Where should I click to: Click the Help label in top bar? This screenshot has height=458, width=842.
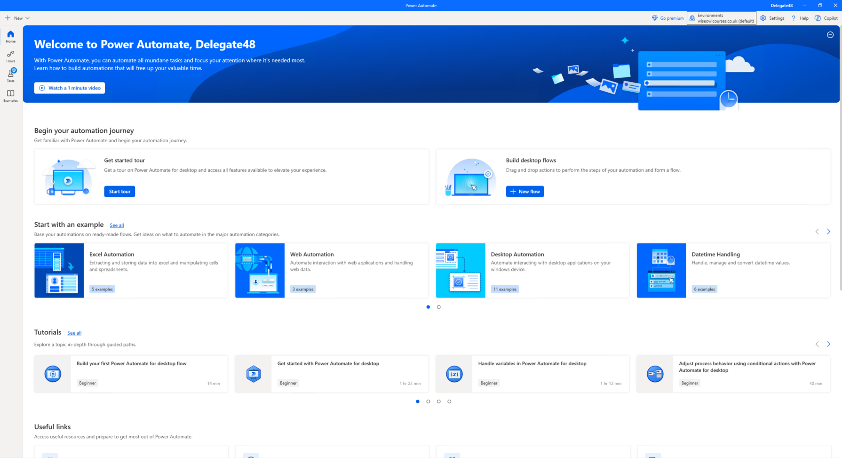tap(804, 18)
